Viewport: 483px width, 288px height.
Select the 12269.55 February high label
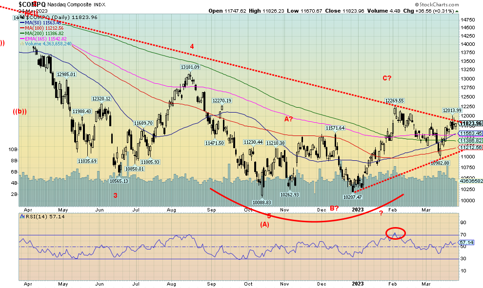(x=395, y=100)
